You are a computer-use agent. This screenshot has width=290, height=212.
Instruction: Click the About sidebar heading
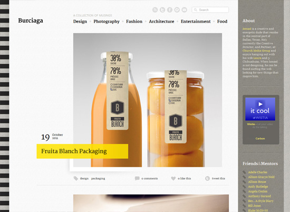point(248,21)
